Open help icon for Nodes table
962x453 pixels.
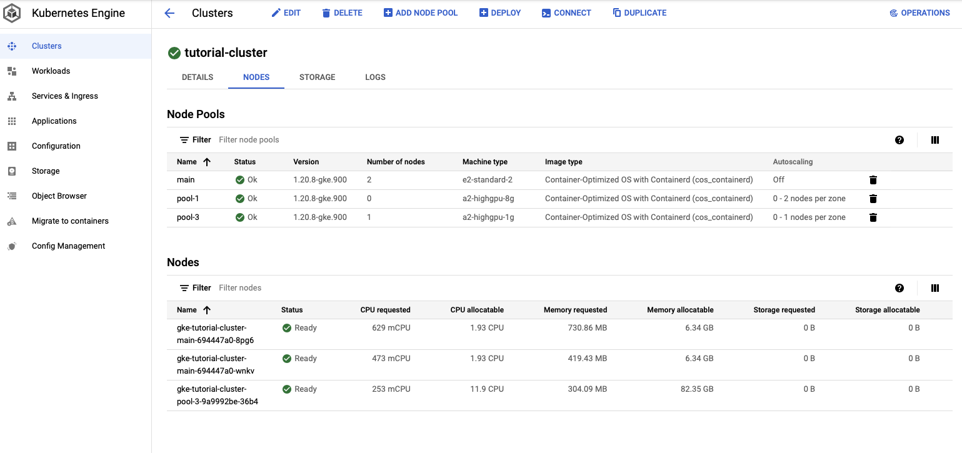[899, 288]
